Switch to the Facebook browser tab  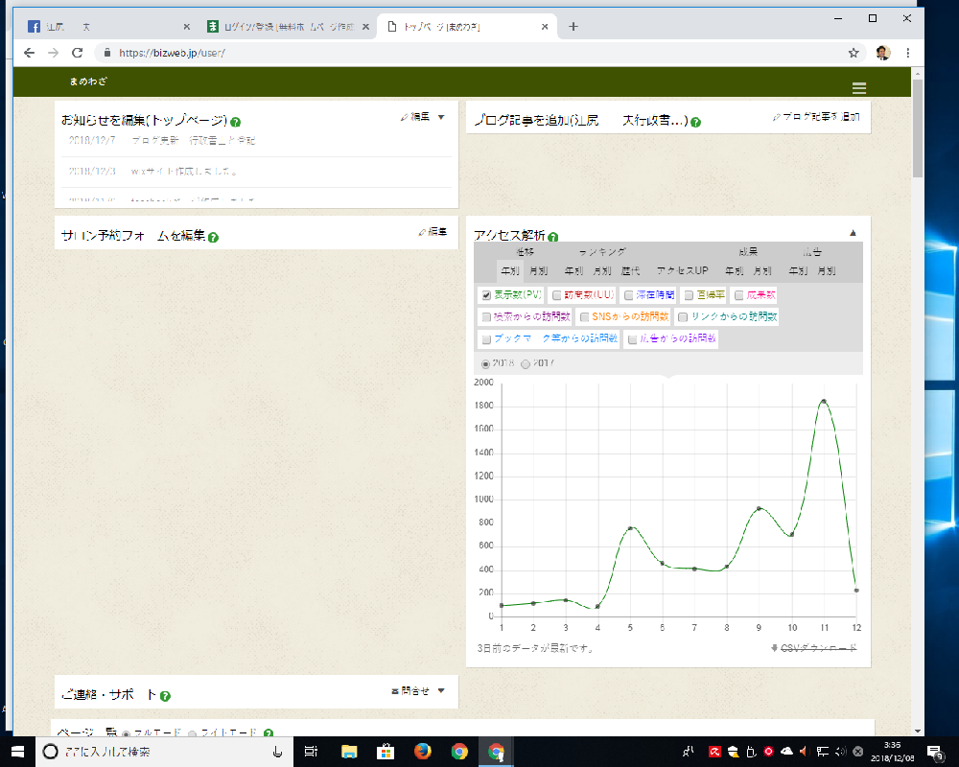(x=109, y=26)
